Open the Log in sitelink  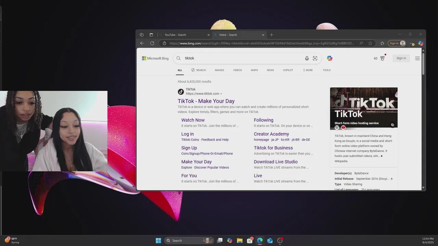[188, 134]
